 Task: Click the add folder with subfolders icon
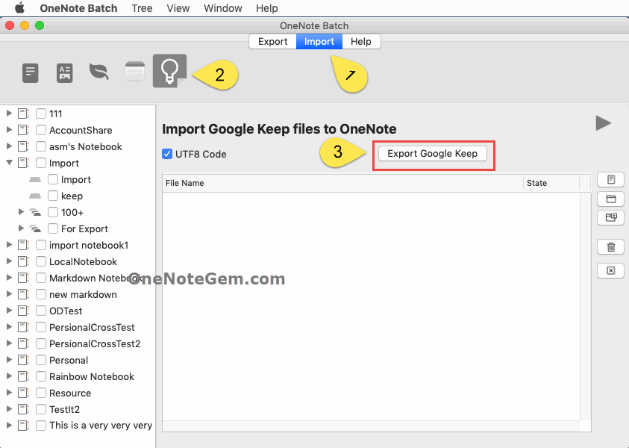pos(610,217)
